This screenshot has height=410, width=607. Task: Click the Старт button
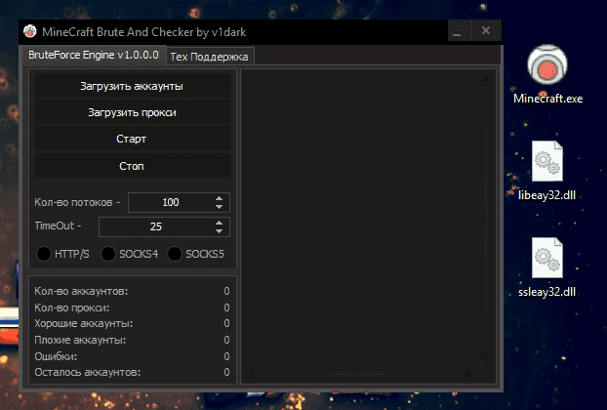[133, 139]
